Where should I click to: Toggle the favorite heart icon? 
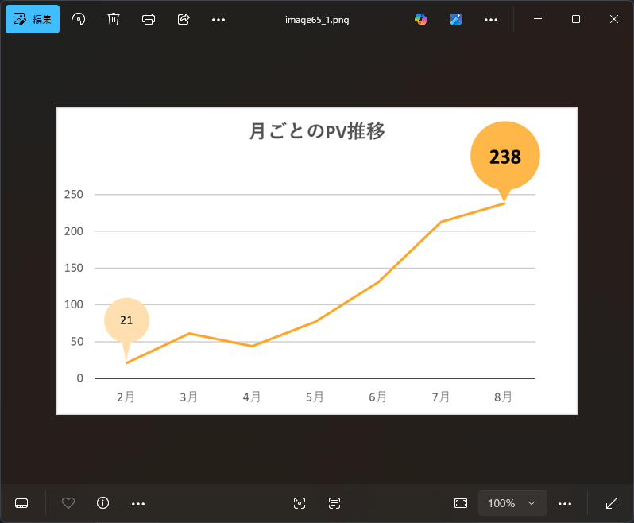(x=68, y=503)
